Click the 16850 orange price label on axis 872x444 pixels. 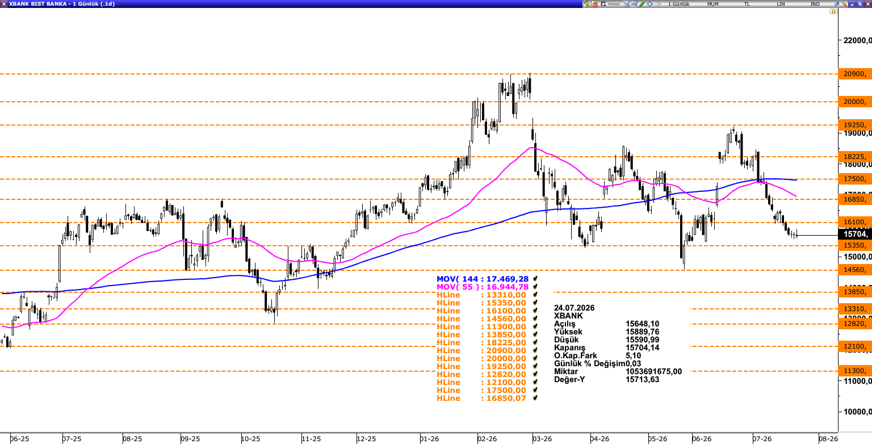pyautogui.click(x=854, y=199)
